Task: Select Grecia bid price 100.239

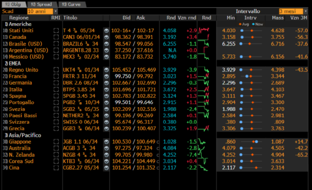Action: click(122, 129)
